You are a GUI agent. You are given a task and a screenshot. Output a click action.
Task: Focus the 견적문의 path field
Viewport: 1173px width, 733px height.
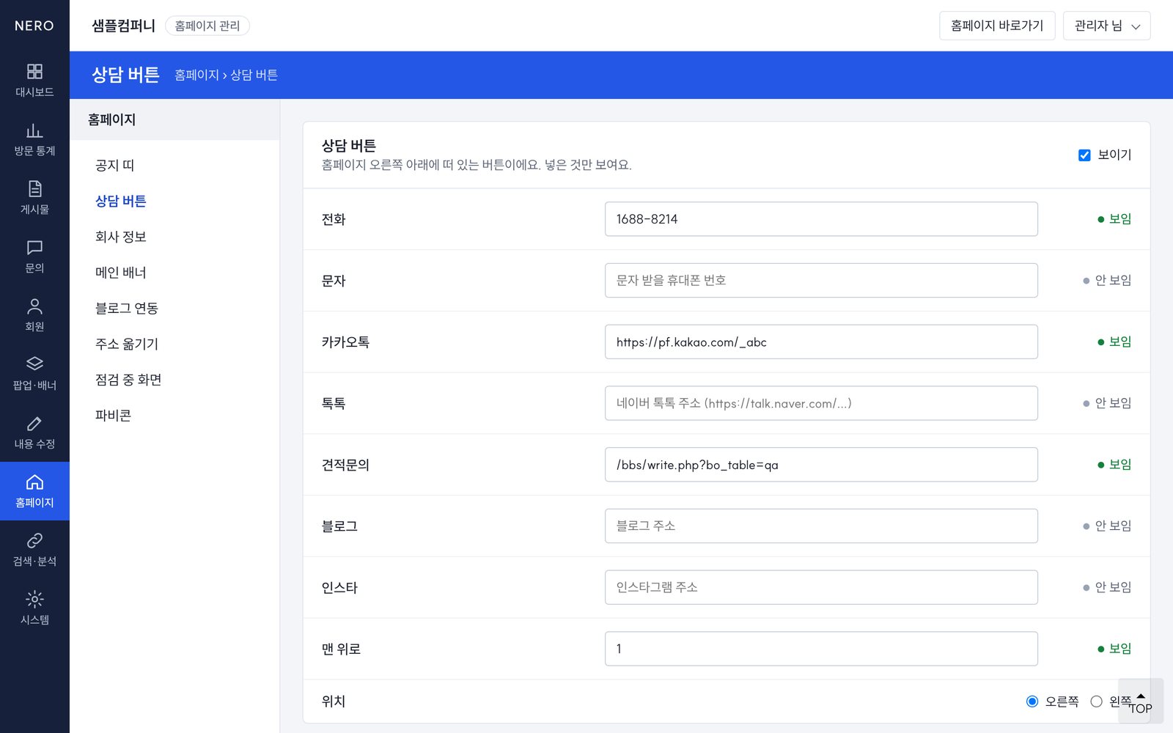821,465
